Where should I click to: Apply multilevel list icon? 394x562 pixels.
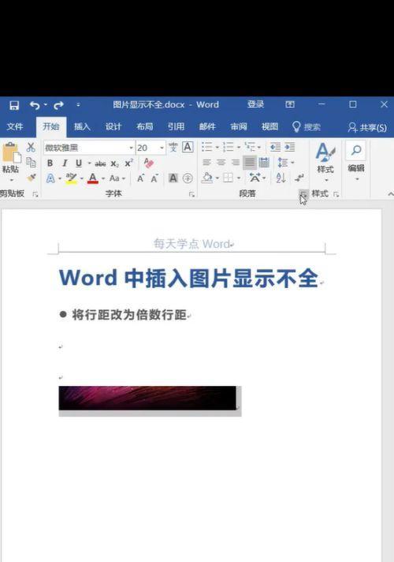(x=250, y=147)
